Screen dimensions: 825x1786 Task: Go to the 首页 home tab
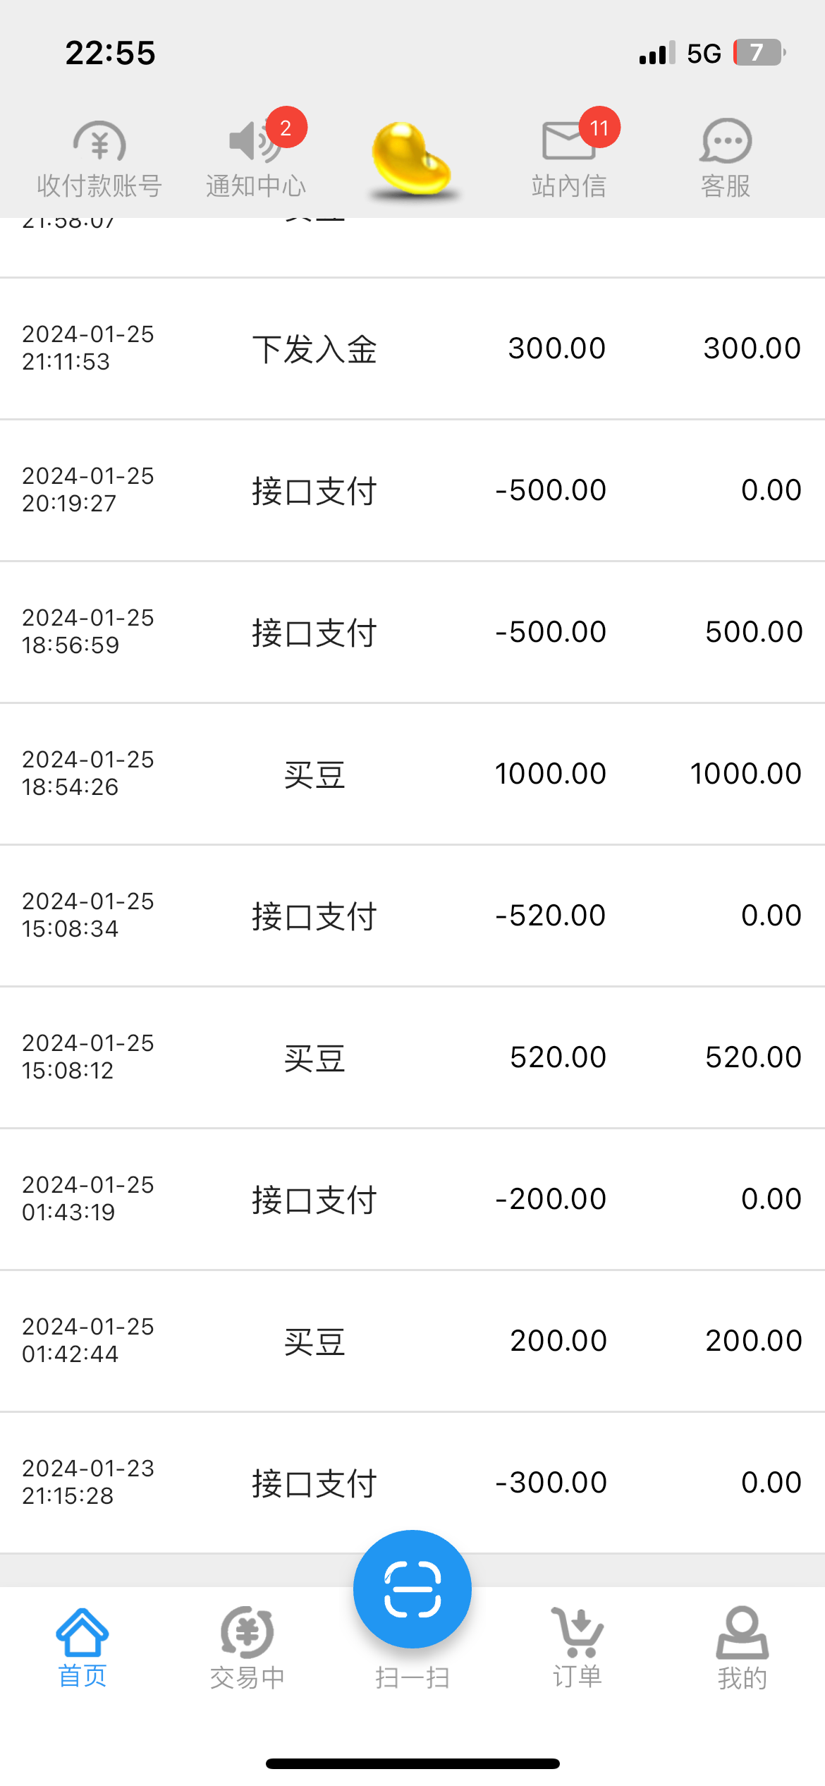[x=82, y=1647]
